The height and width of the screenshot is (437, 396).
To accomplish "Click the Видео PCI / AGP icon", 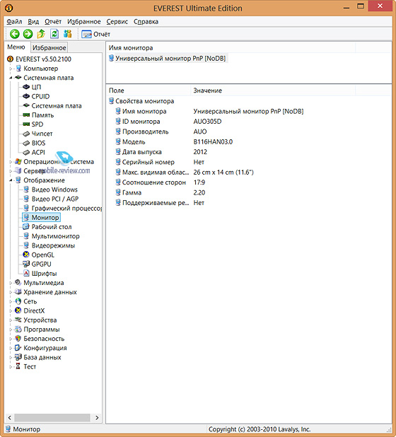I will click(x=26, y=199).
